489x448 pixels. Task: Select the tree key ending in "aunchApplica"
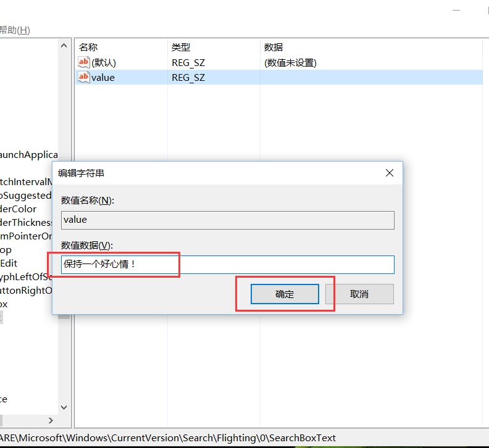click(x=28, y=154)
